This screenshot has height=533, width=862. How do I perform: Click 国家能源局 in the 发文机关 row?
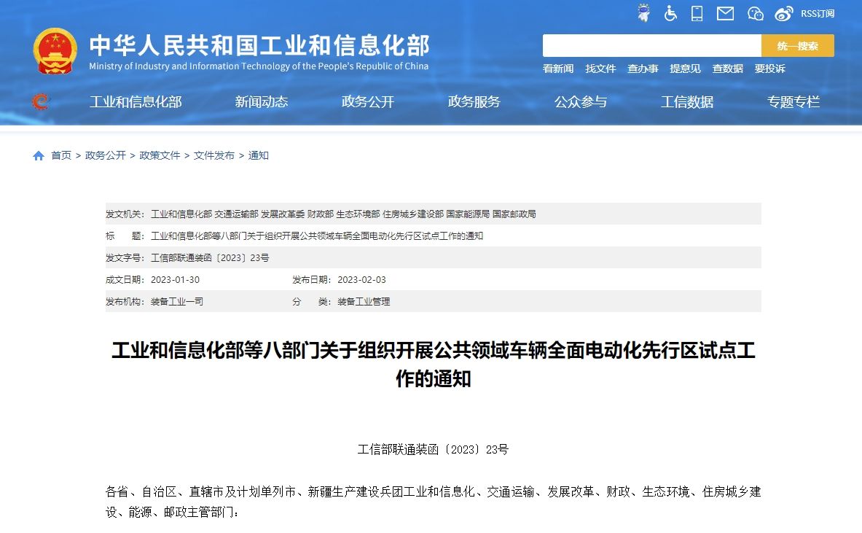pos(468,214)
